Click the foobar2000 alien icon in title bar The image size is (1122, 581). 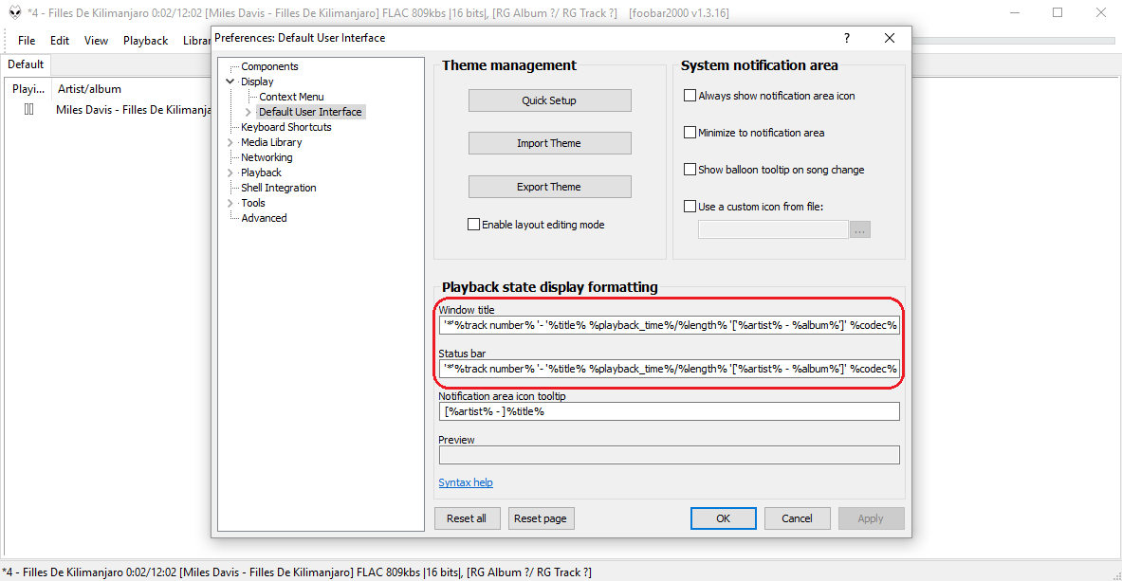click(14, 13)
